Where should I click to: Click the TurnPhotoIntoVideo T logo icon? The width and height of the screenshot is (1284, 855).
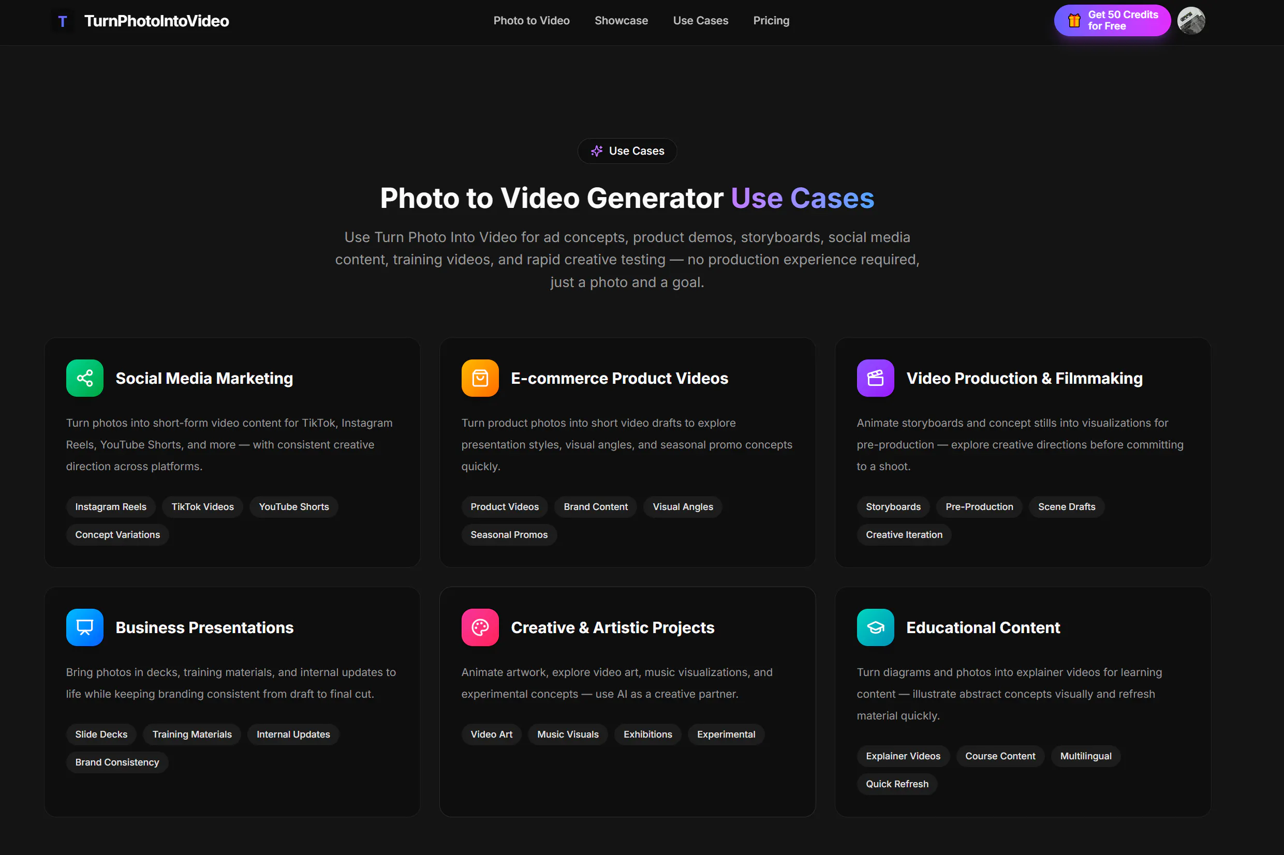click(63, 21)
